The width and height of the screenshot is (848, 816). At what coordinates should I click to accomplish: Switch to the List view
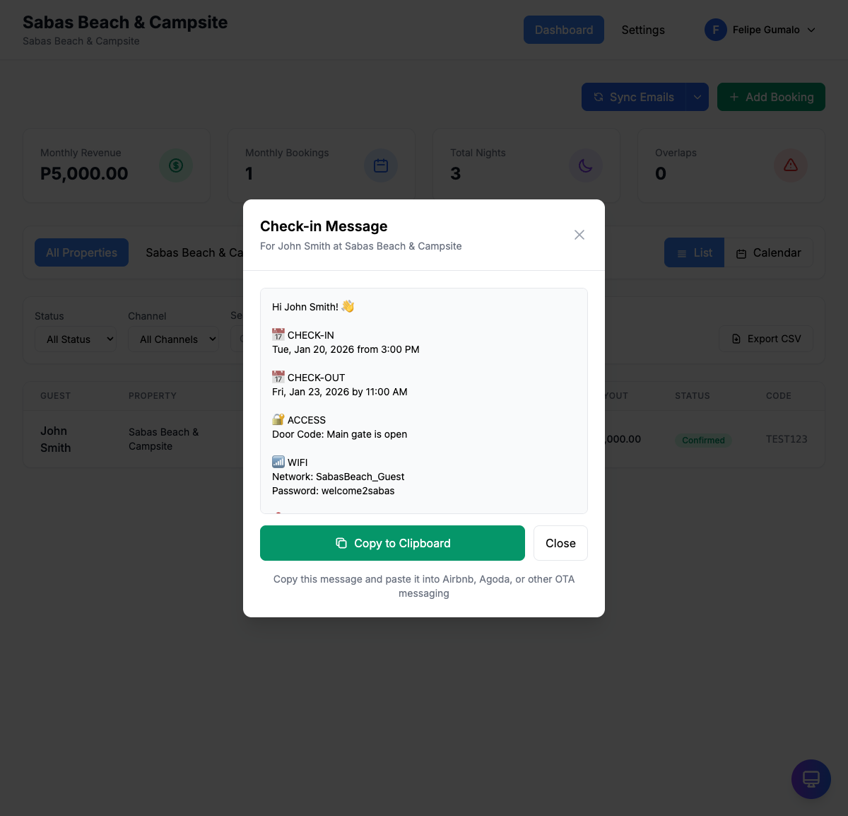pyautogui.click(x=694, y=253)
